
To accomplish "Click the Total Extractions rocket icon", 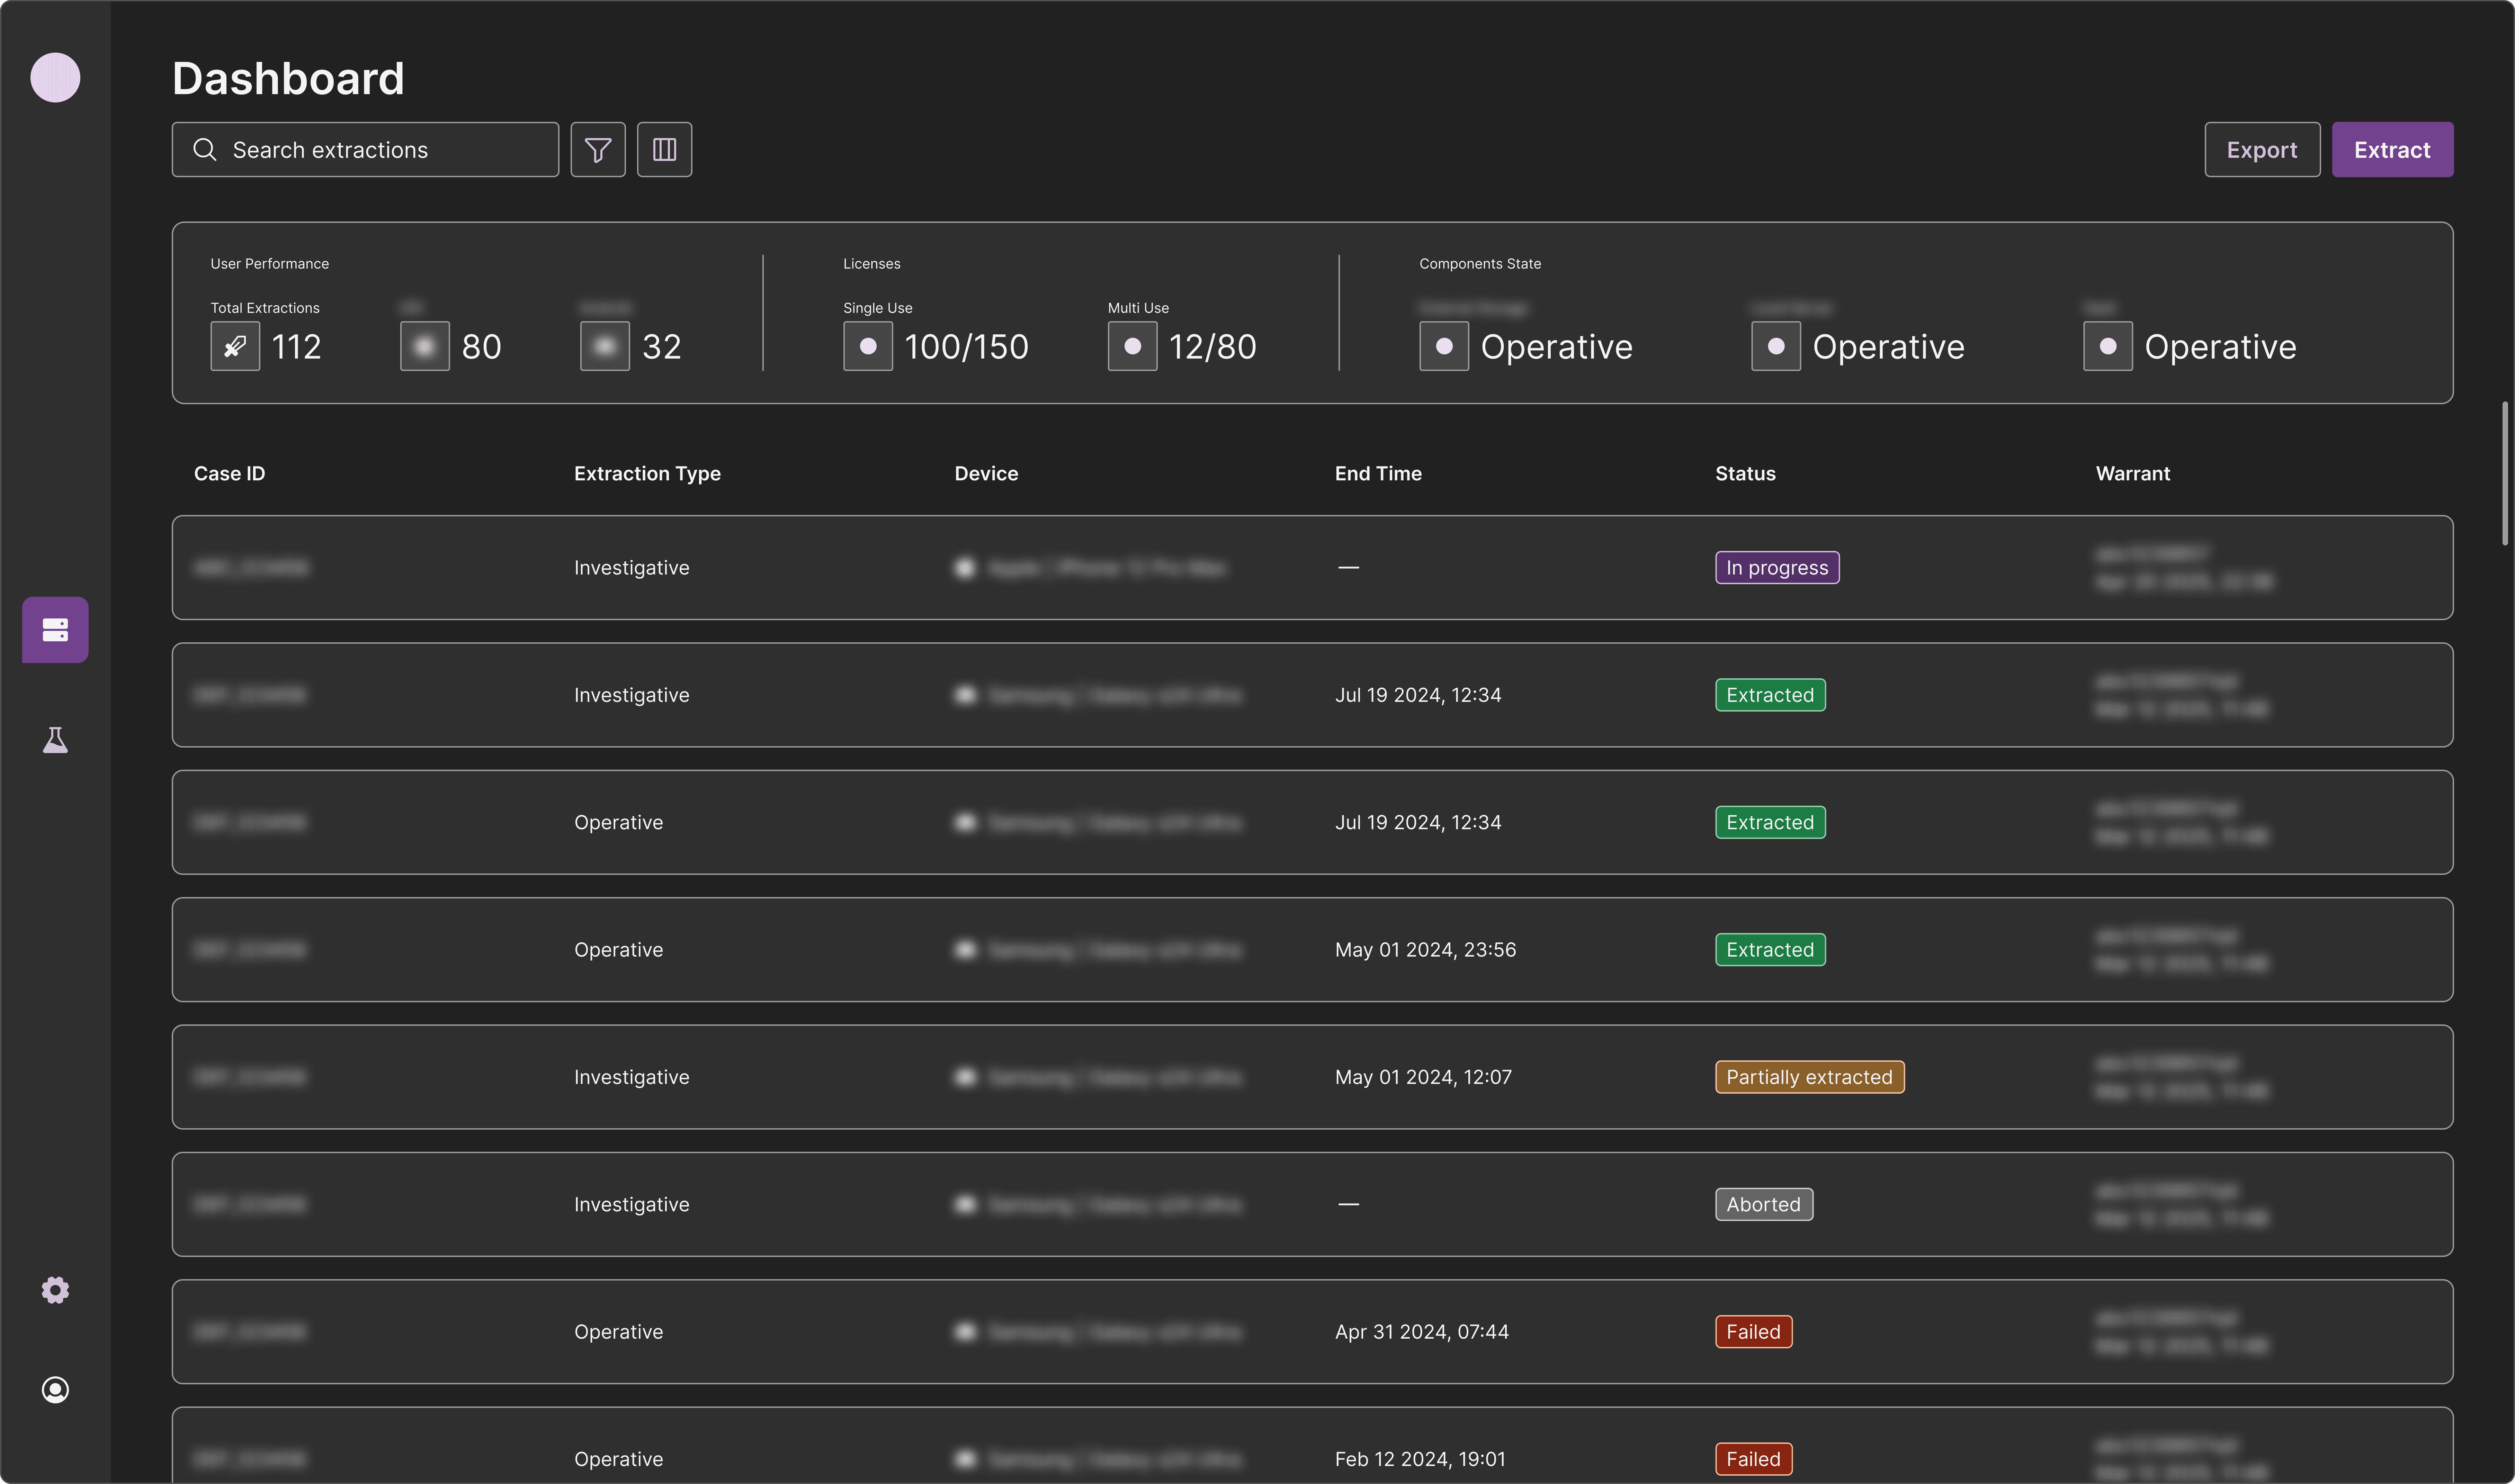I will 235,346.
